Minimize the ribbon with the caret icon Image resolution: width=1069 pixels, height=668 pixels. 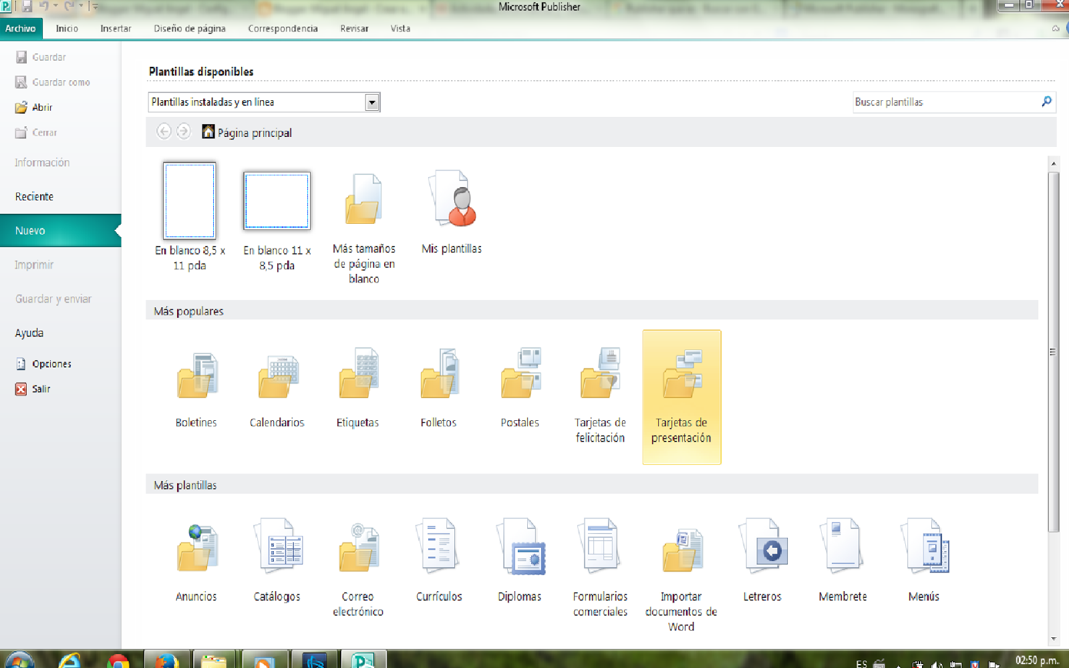[1056, 29]
